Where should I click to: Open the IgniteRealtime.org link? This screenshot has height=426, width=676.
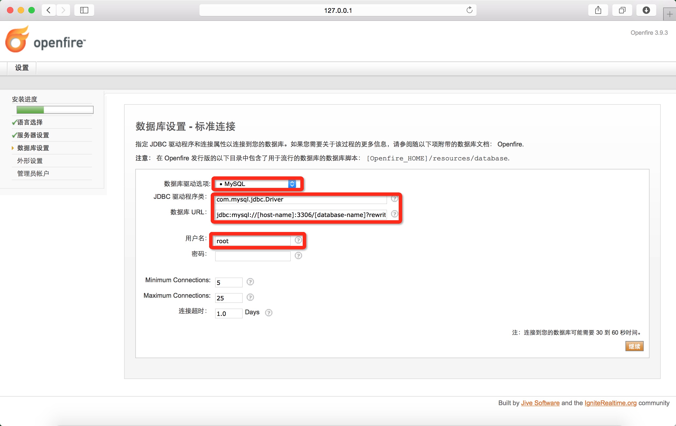pyautogui.click(x=610, y=403)
